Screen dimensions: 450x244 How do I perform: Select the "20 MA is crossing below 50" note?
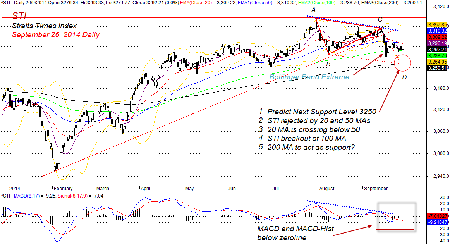point(314,129)
